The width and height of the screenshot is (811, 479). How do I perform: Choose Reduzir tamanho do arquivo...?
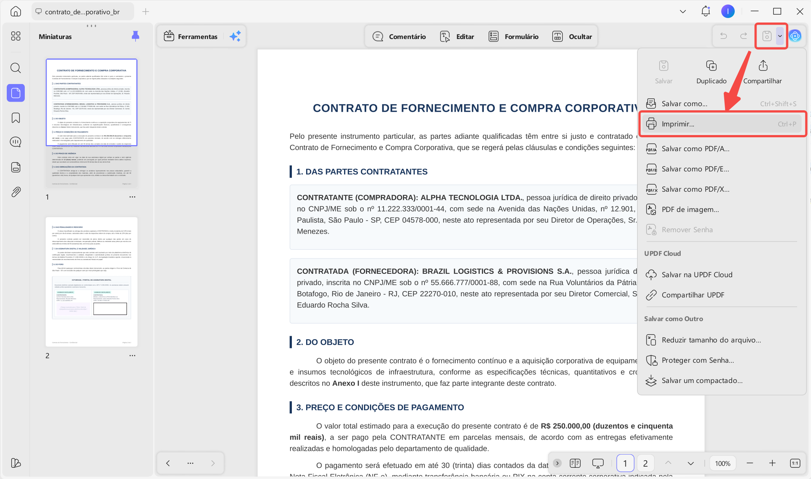pos(722,340)
